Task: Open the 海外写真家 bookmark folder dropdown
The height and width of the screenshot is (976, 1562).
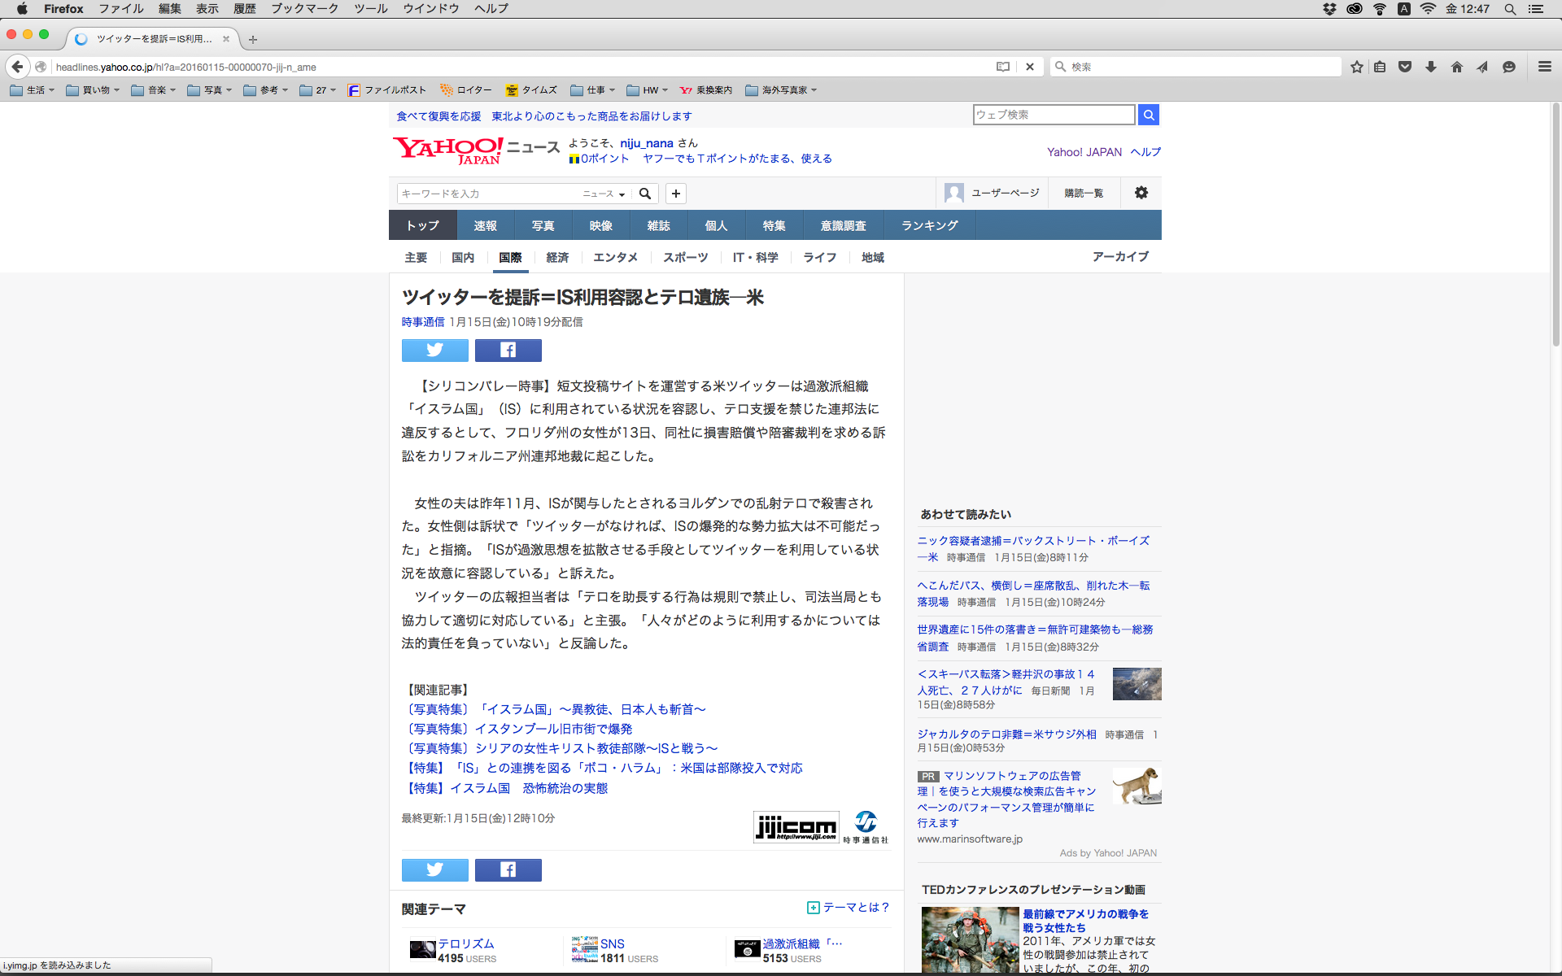Action: [781, 90]
